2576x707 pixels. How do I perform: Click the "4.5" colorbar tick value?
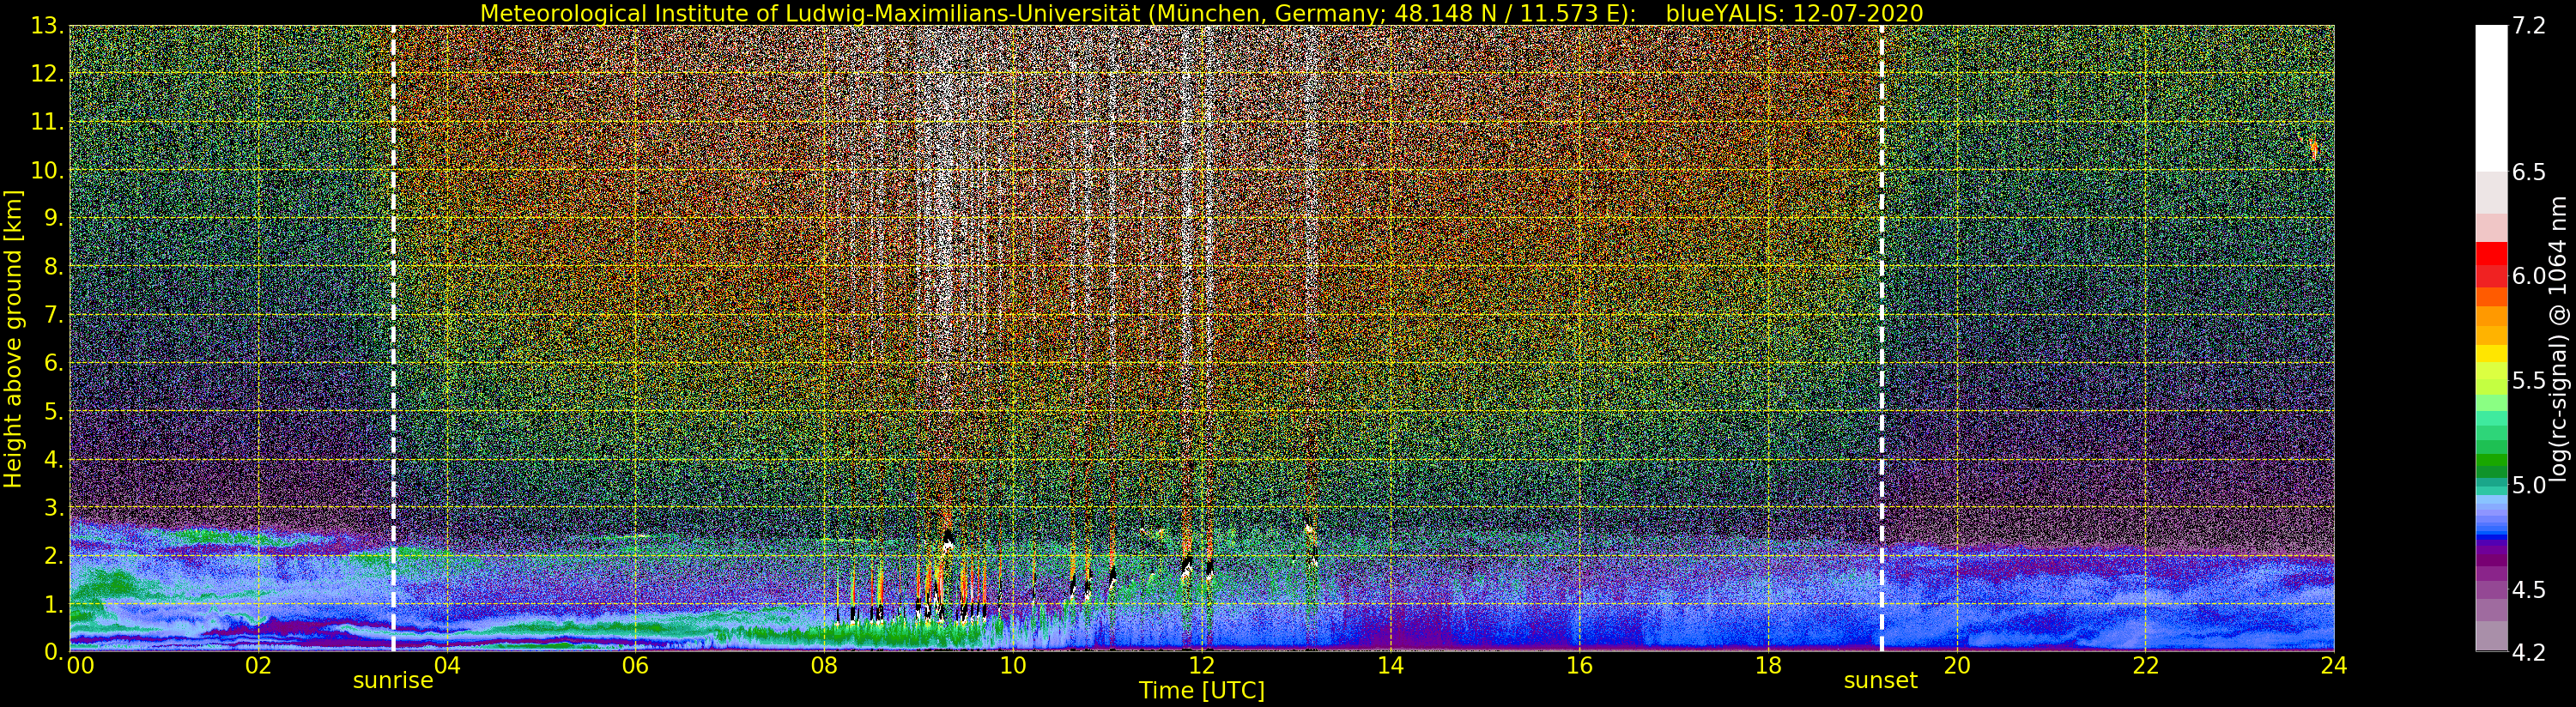pos(2529,590)
